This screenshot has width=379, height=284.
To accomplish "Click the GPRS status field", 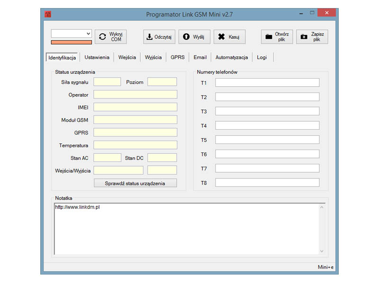I will click(135, 132).
